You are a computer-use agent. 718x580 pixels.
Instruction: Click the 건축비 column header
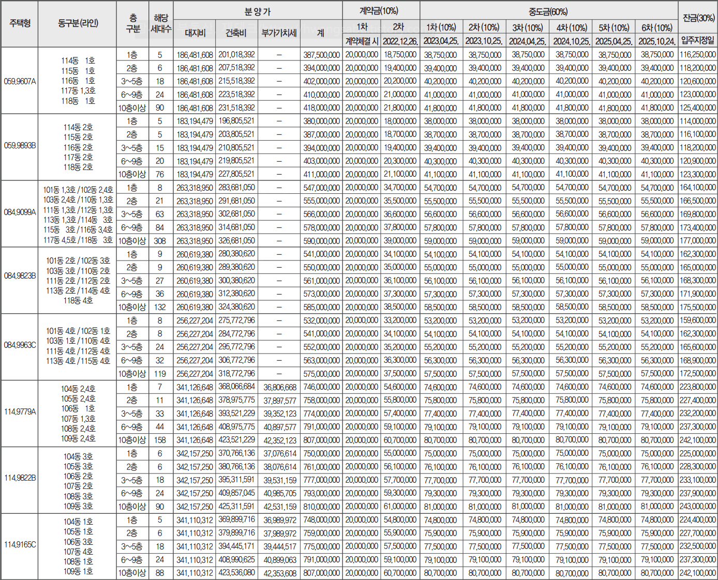[236, 34]
